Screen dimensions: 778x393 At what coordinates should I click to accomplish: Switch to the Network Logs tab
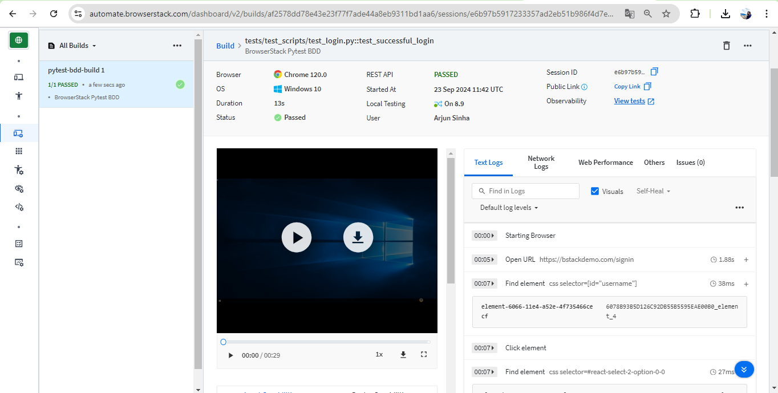(541, 163)
